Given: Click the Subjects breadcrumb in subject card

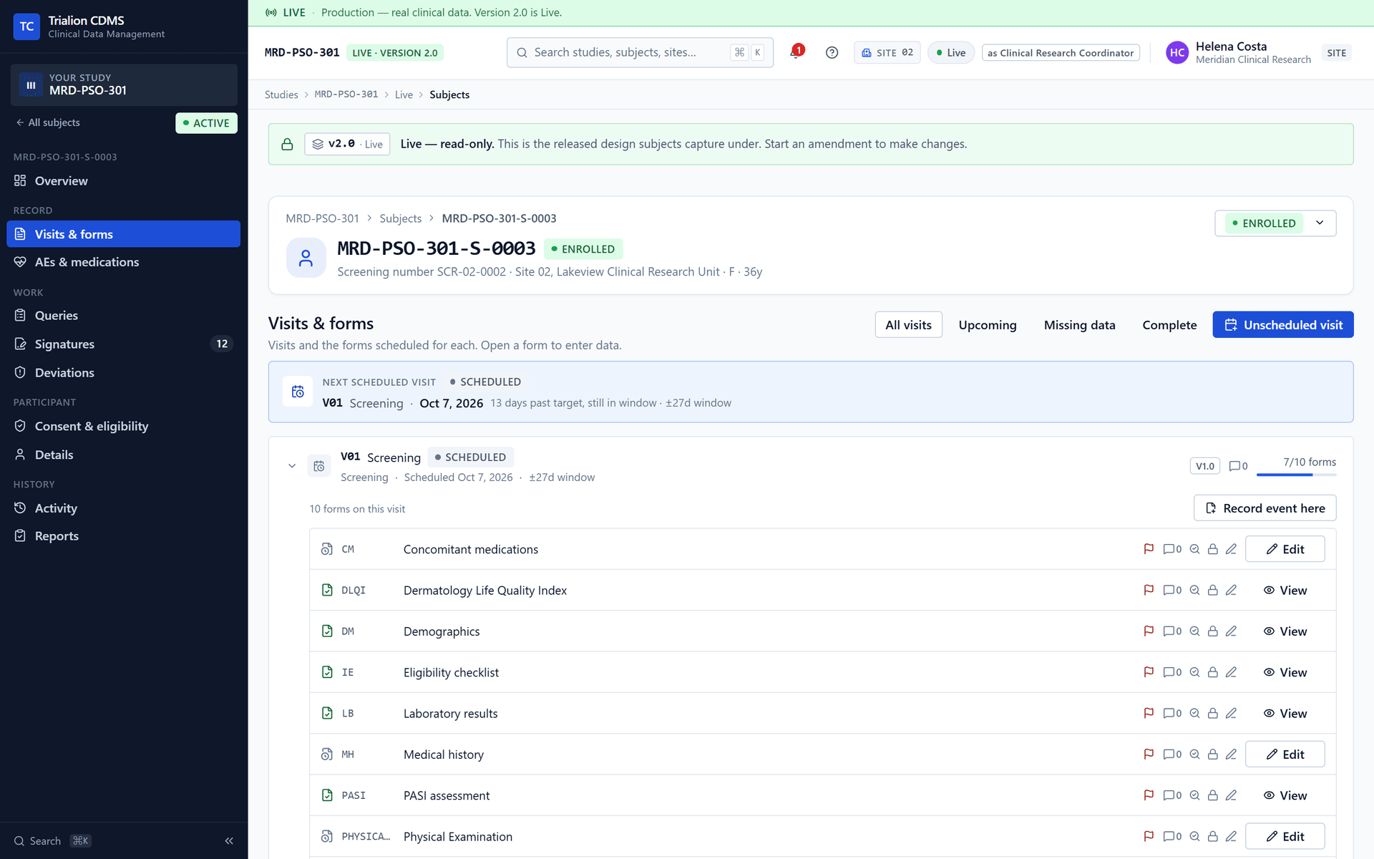Looking at the screenshot, I should [x=401, y=218].
